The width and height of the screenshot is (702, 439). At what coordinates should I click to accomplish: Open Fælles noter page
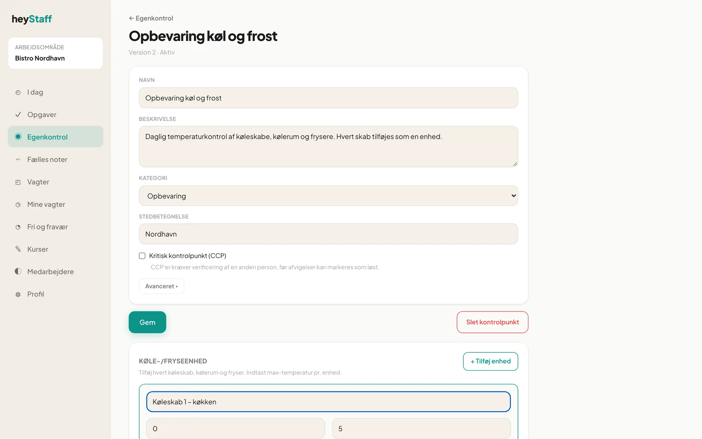click(55, 160)
